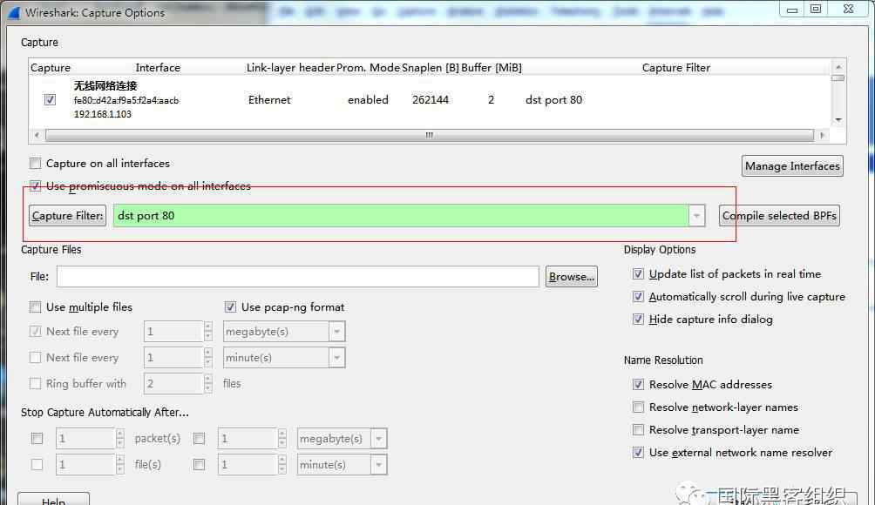Click interface list scroll-up arrow
Screen dimensions: 875x505
pos(838,67)
